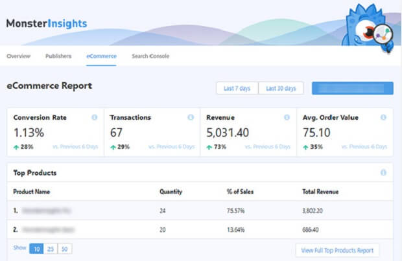Click the 35% order value increase
This screenshot has width=402, height=261.
click(x=313, y=147)
